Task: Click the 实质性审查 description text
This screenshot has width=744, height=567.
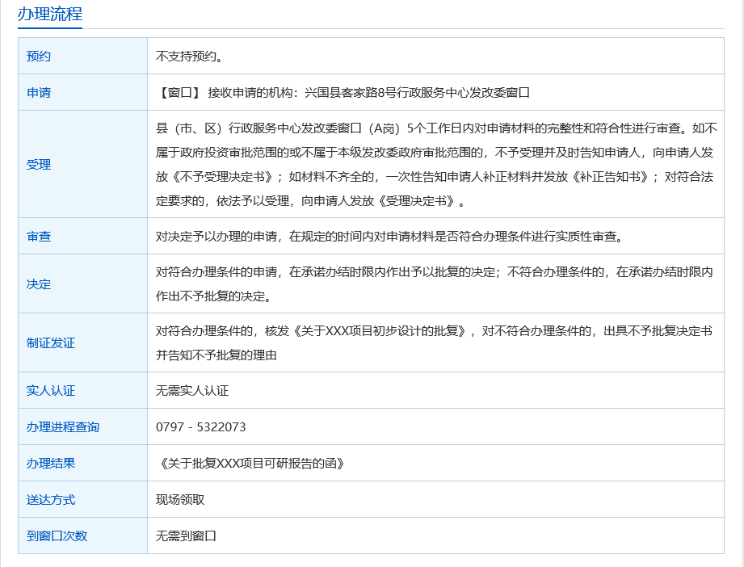Action: pos(388,237)
